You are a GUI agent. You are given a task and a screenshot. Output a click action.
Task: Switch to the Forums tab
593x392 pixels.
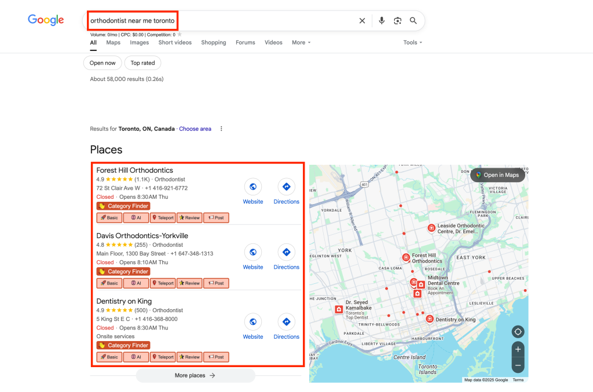click(x=245, y=43)
